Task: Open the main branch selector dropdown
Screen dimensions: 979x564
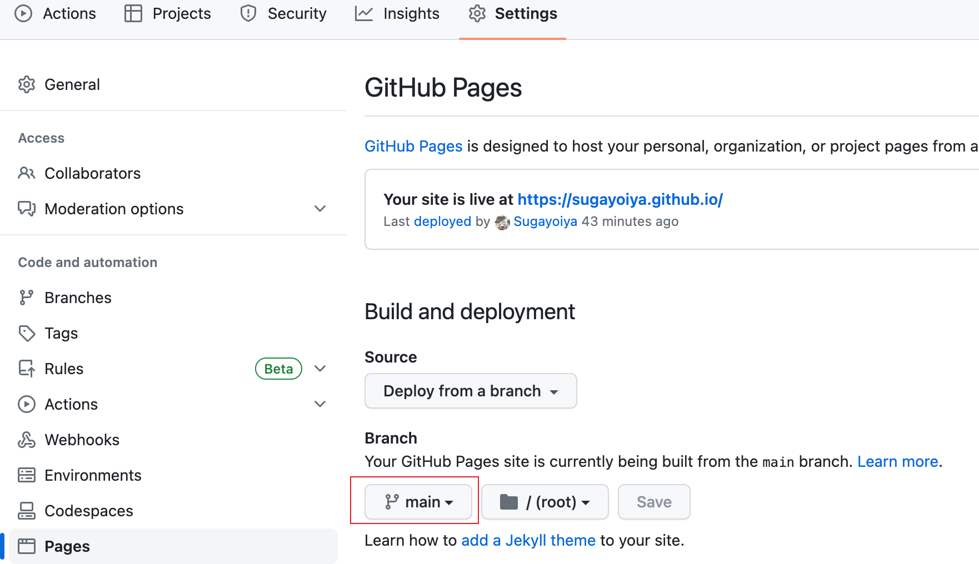Action: click(418, 502)
